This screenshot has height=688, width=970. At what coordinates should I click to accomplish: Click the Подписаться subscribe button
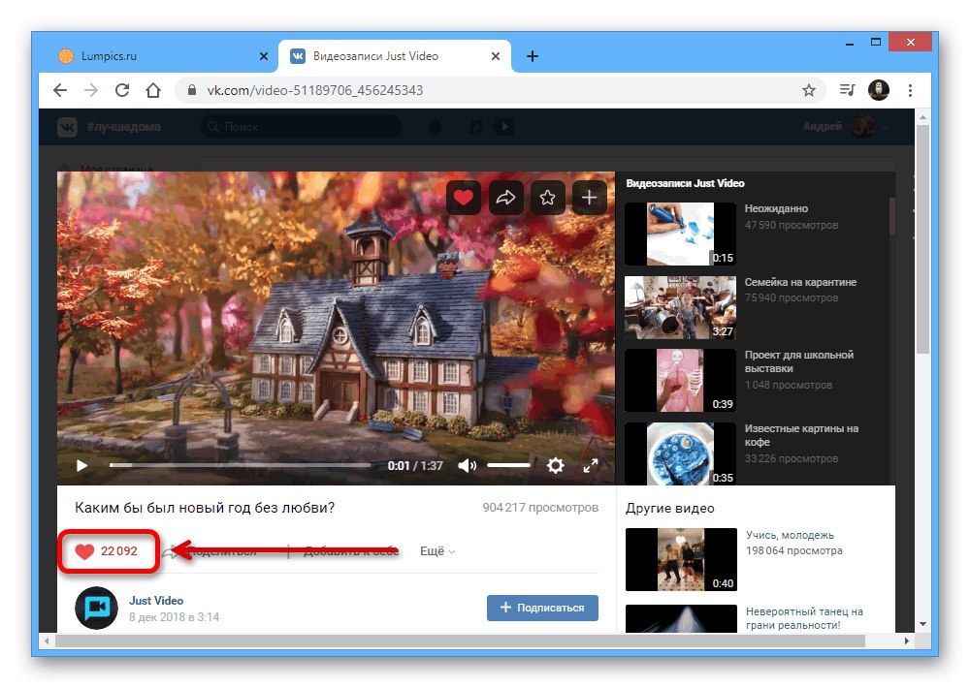[x=542, y=608]
